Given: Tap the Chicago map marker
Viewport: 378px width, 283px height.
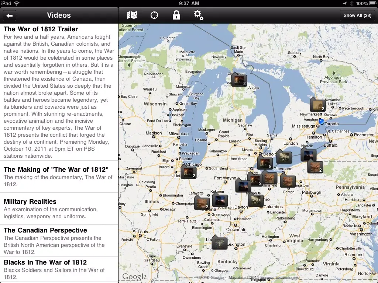Looking at the screenshot, I should [x=189, y=172].
